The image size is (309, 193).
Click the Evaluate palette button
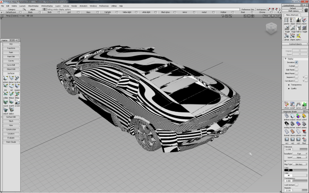pos(11,138)
